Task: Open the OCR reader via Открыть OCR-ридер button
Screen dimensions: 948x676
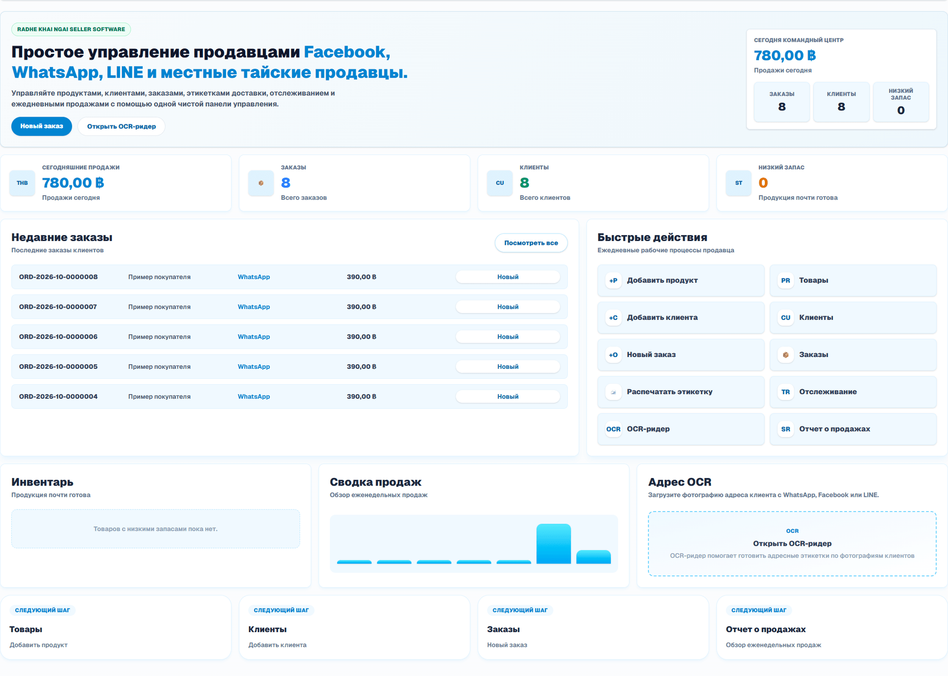Action: point(121,126)
